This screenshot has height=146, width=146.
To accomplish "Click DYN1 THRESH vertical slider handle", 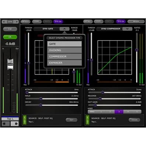I will pos(28,63).
